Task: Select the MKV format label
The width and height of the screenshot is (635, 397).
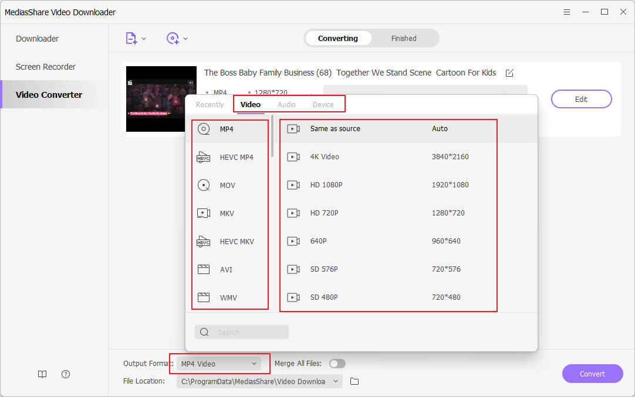Action: tap(227, 213)
